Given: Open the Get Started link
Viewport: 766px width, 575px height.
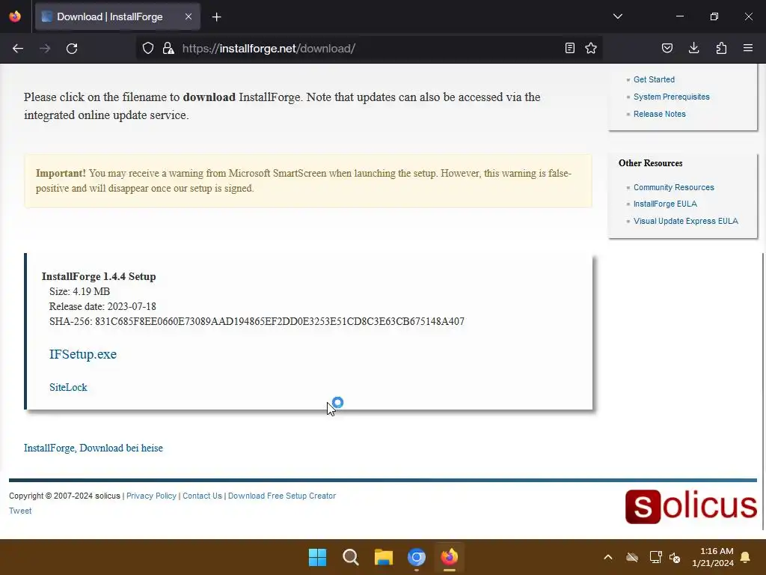Looking at the screenshot, I should (654, 79).
